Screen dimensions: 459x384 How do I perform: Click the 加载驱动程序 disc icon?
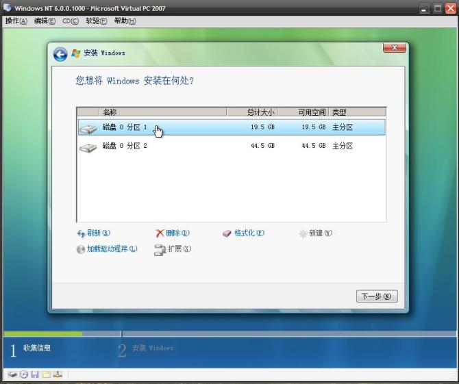point(81,249)
